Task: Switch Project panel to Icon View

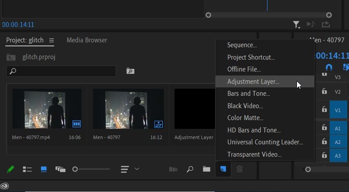Action: (x=44, y=169)
